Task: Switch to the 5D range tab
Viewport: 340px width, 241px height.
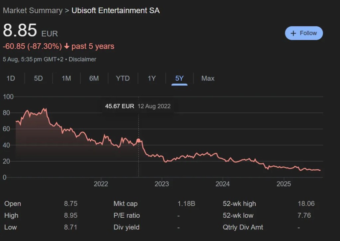Action: point(39,79)
